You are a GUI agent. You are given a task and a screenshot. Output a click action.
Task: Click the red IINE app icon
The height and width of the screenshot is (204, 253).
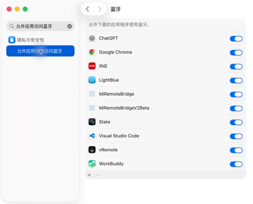pyautogui.click(x=92, y=66)
